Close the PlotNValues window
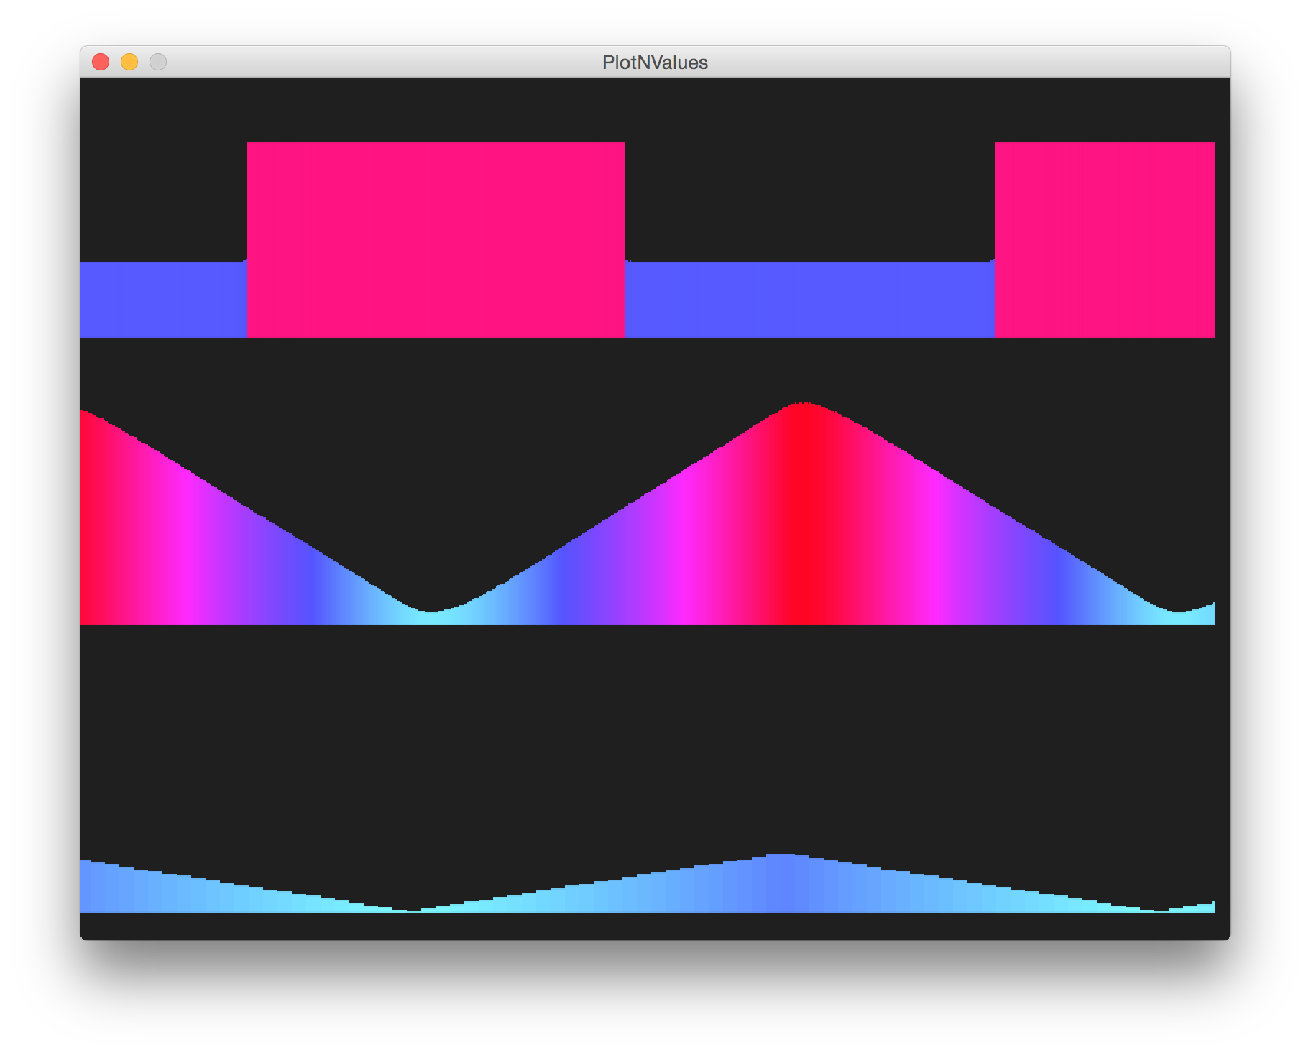Image resolution: width=1311 pixels, height=1055 pixels. (x=101, y=63)
